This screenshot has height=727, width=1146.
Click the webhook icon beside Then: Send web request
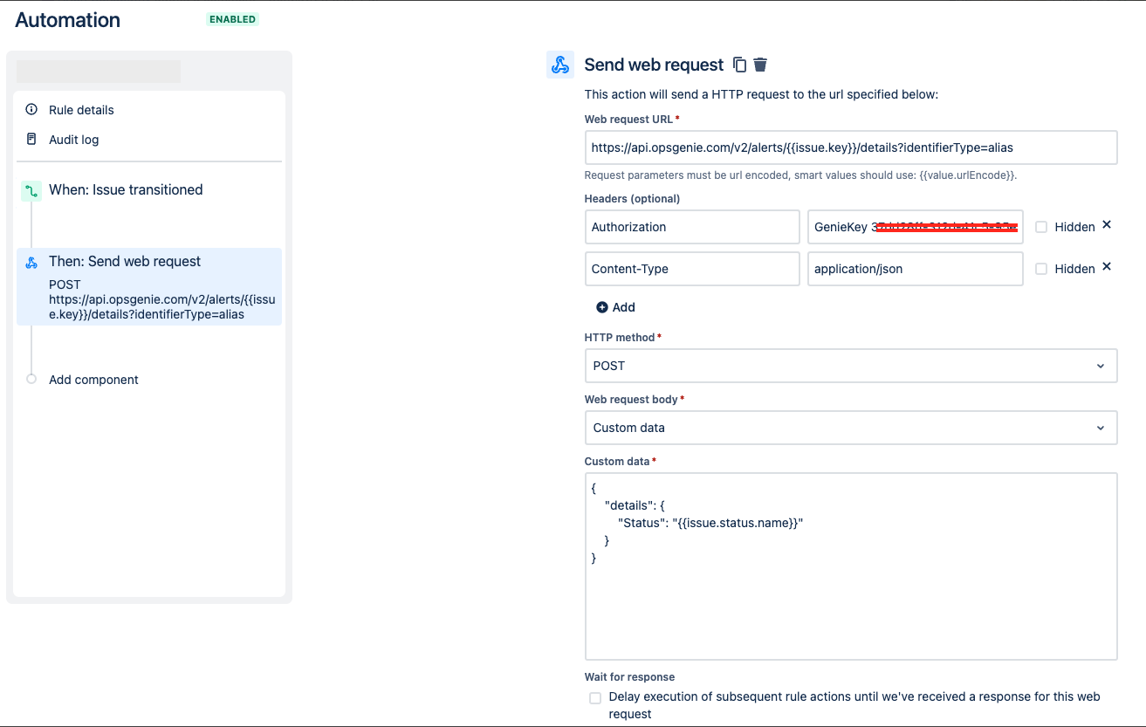[x=31, y=262]
